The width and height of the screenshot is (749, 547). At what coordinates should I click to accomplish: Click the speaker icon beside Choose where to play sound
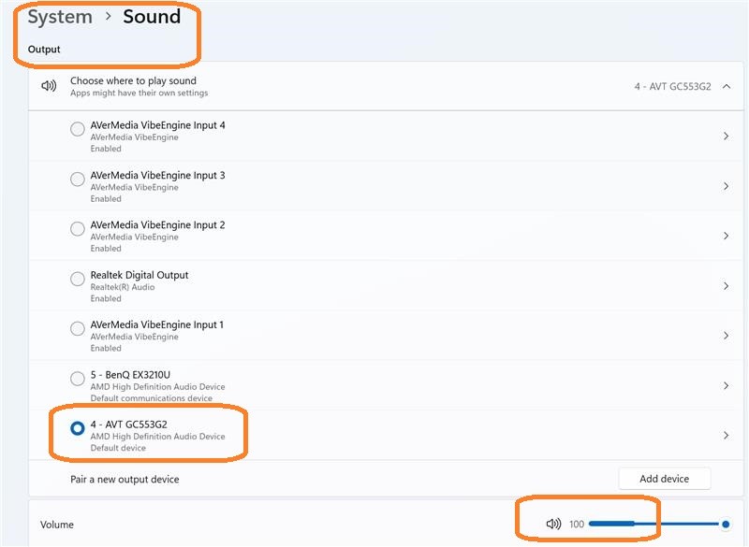49,86
